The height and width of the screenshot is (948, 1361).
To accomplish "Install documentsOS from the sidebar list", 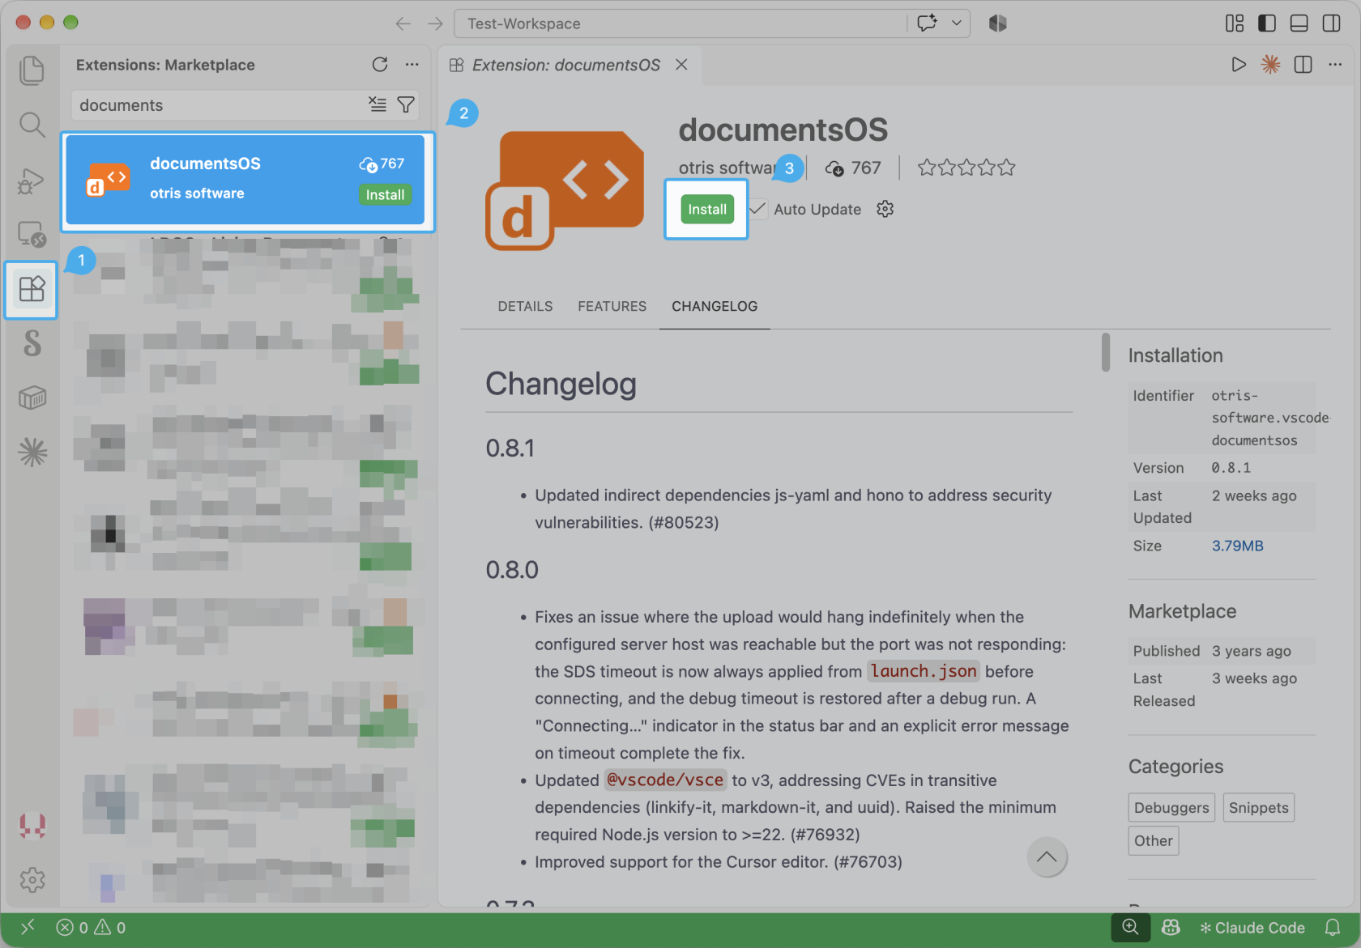I will (385, 195).
